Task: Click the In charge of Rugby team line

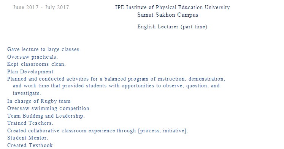Action: click(39, 101)
